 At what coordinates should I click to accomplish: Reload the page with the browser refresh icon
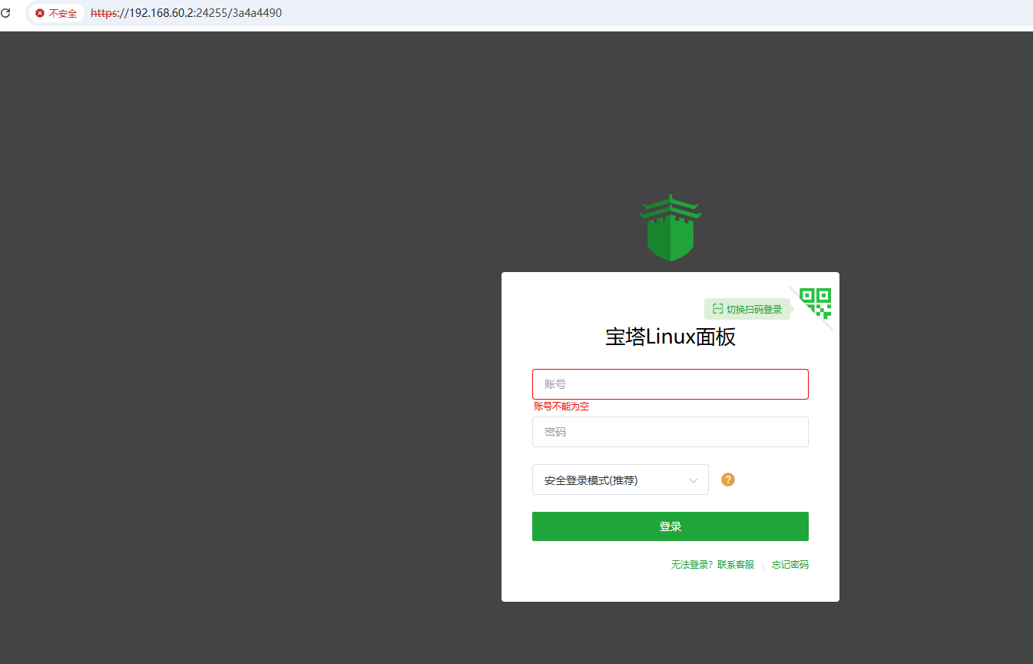6,13
